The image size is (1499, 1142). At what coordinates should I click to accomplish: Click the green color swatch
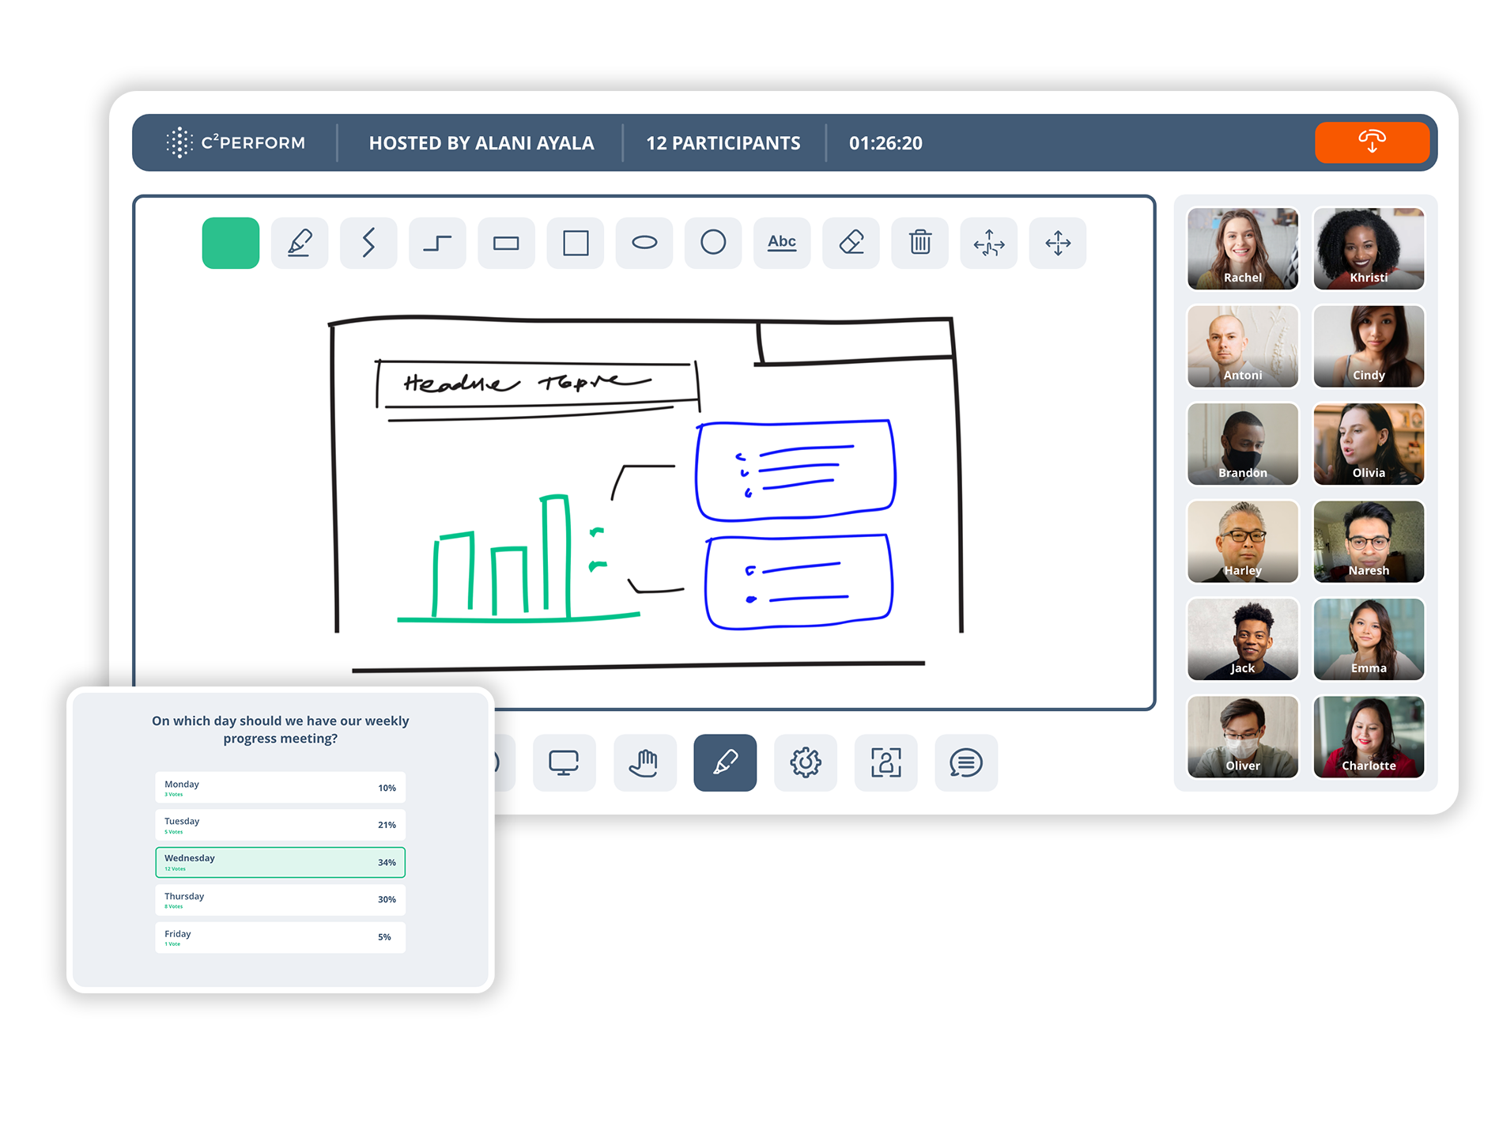pos(230,243)
